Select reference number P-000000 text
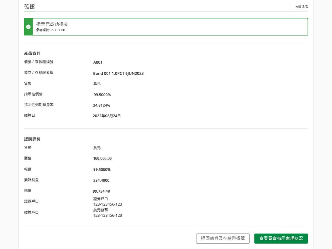 point(58,30)
